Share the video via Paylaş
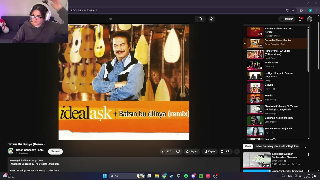 point(192,151)
